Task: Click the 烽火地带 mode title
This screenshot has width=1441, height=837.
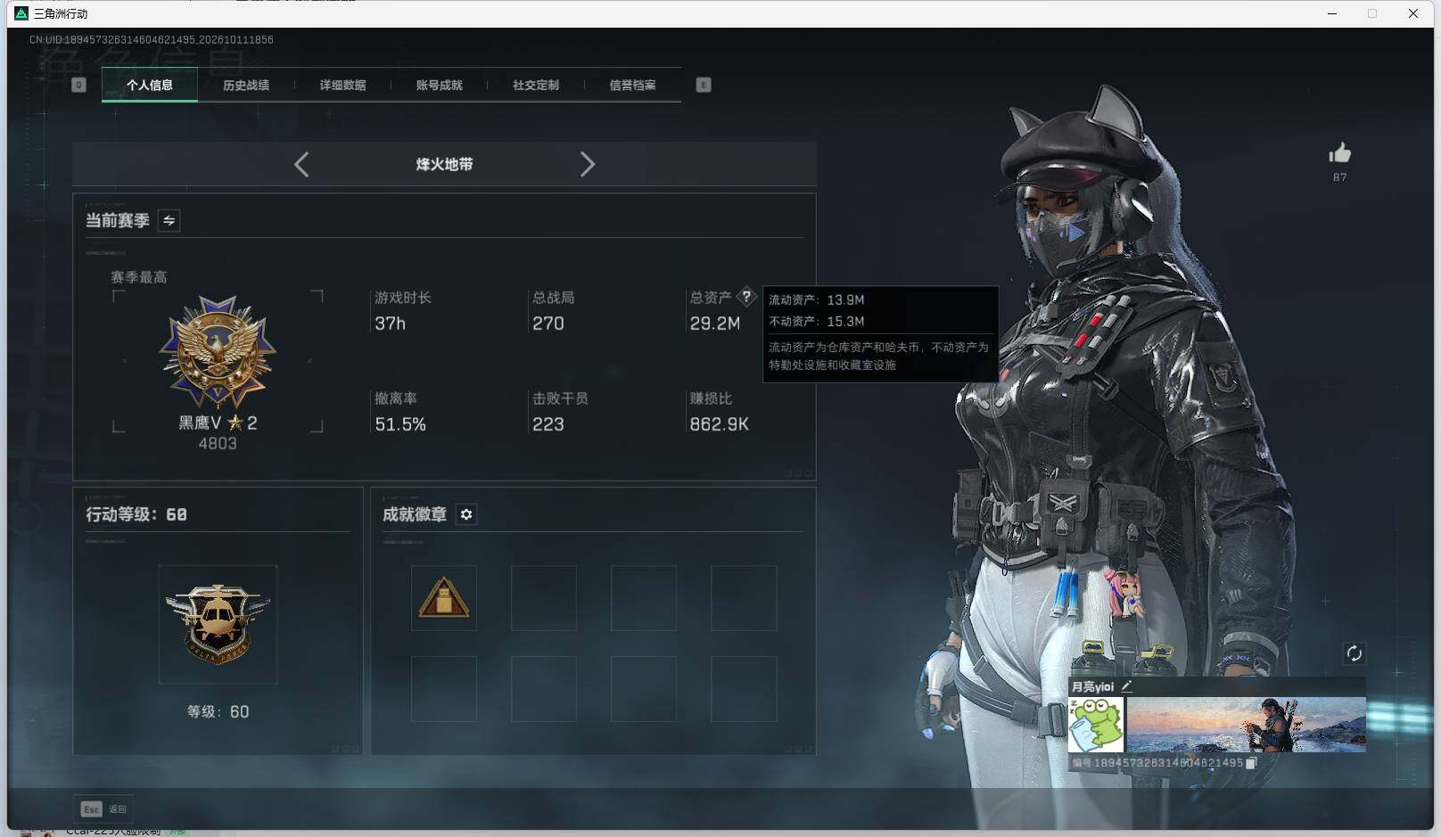Action: pyautogui.click(x=444, y=164)
